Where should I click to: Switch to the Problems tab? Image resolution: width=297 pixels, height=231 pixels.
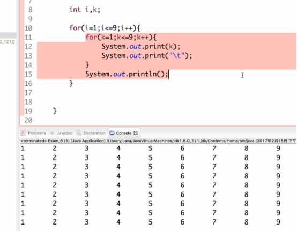37,133
